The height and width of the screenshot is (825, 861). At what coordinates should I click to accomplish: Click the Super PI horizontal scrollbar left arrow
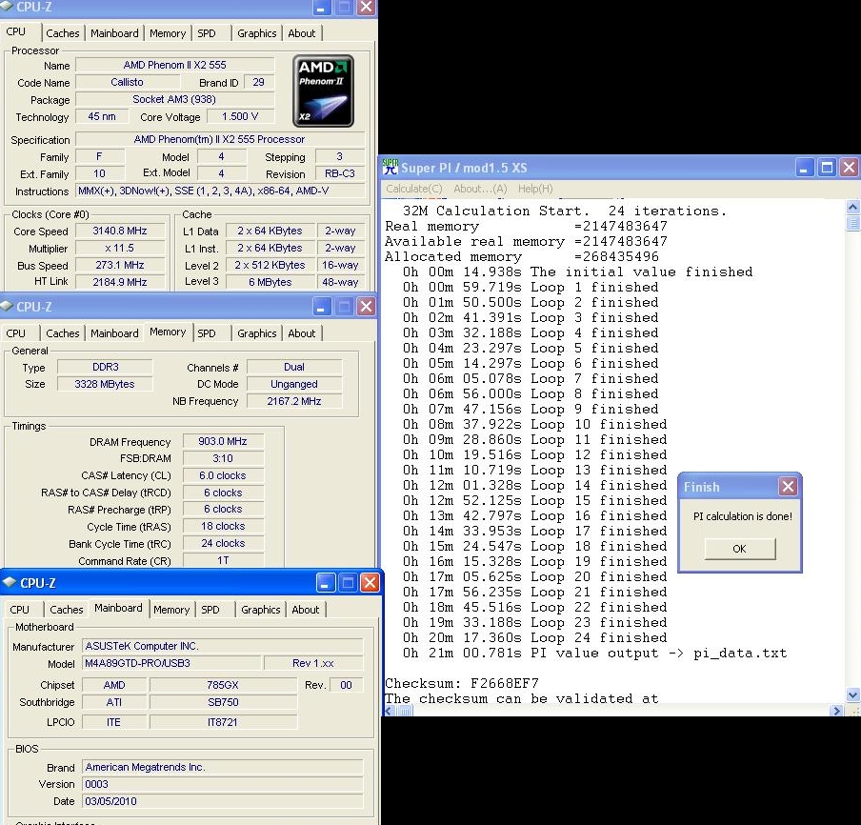click(x=389, y=711)
